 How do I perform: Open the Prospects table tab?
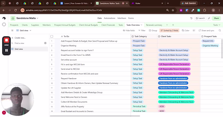click(14, 25)
